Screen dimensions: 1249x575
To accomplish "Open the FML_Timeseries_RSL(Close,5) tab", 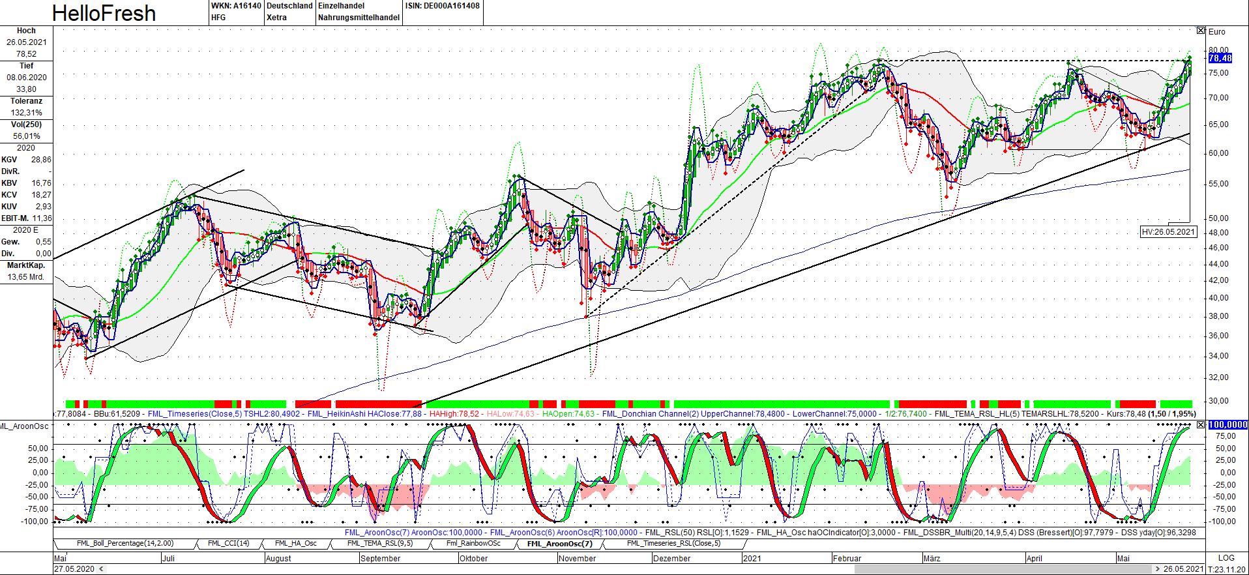I will pyautogui.click(x=673, y=544).
